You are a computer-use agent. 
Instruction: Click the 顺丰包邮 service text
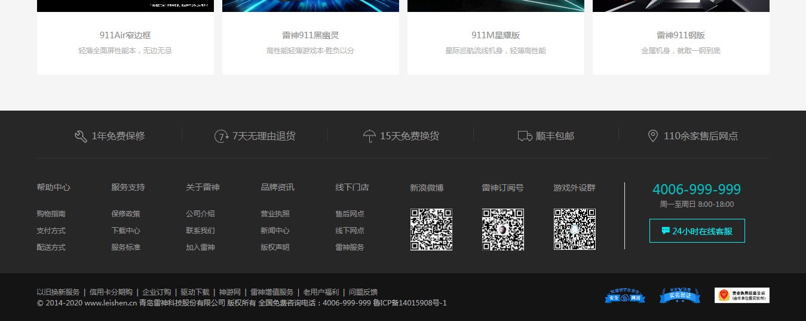coord(555,136)
